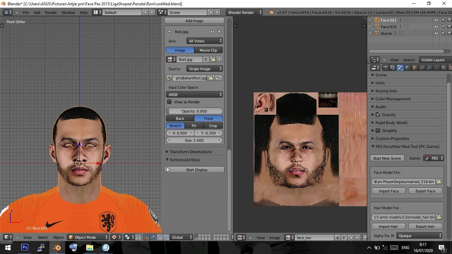Expand the Color Management panel

click(393, 99)
